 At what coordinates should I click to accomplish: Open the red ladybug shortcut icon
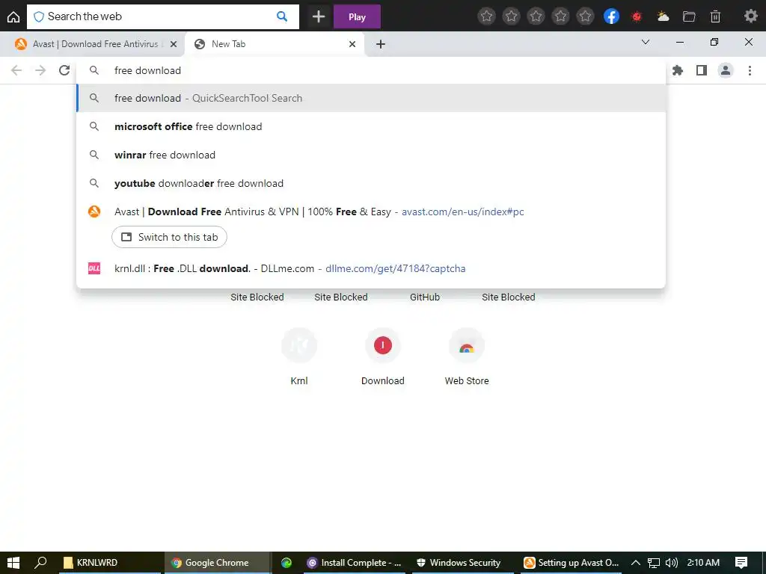[x=637, y=17]
